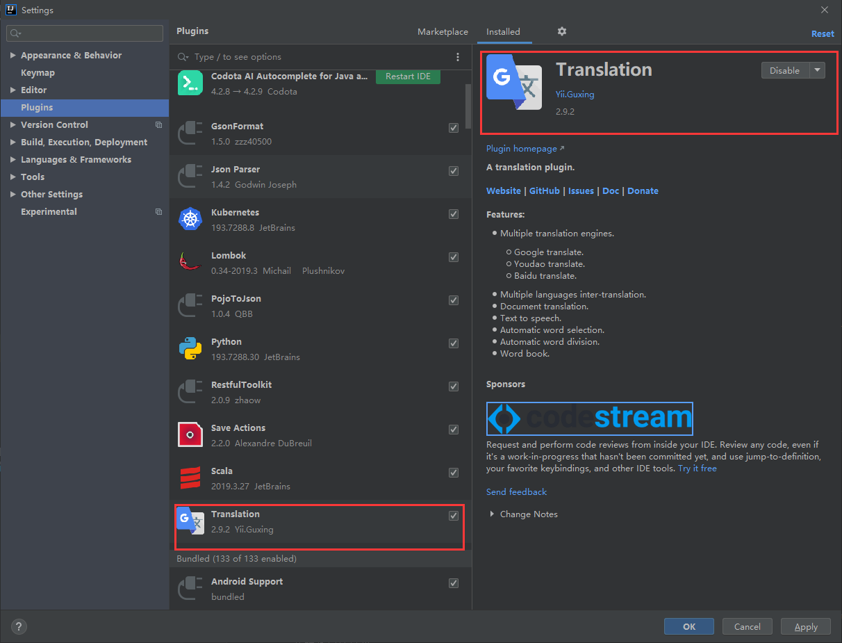This screenshot has width=842, height=643.
Task: Open the plugins gear settings menu
Action: 562,31
